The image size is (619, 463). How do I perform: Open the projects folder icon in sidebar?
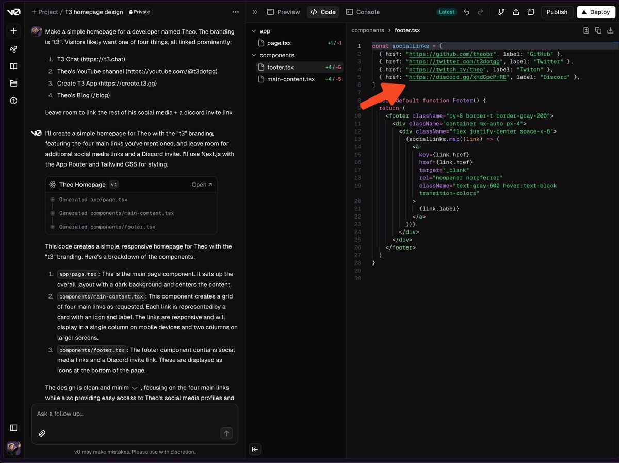[14, 84]
